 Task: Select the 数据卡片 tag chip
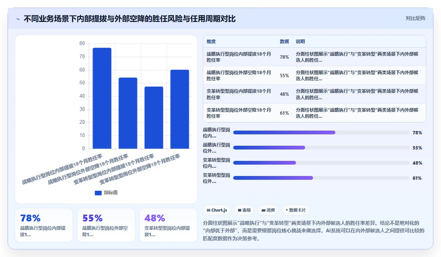(296, 210)
